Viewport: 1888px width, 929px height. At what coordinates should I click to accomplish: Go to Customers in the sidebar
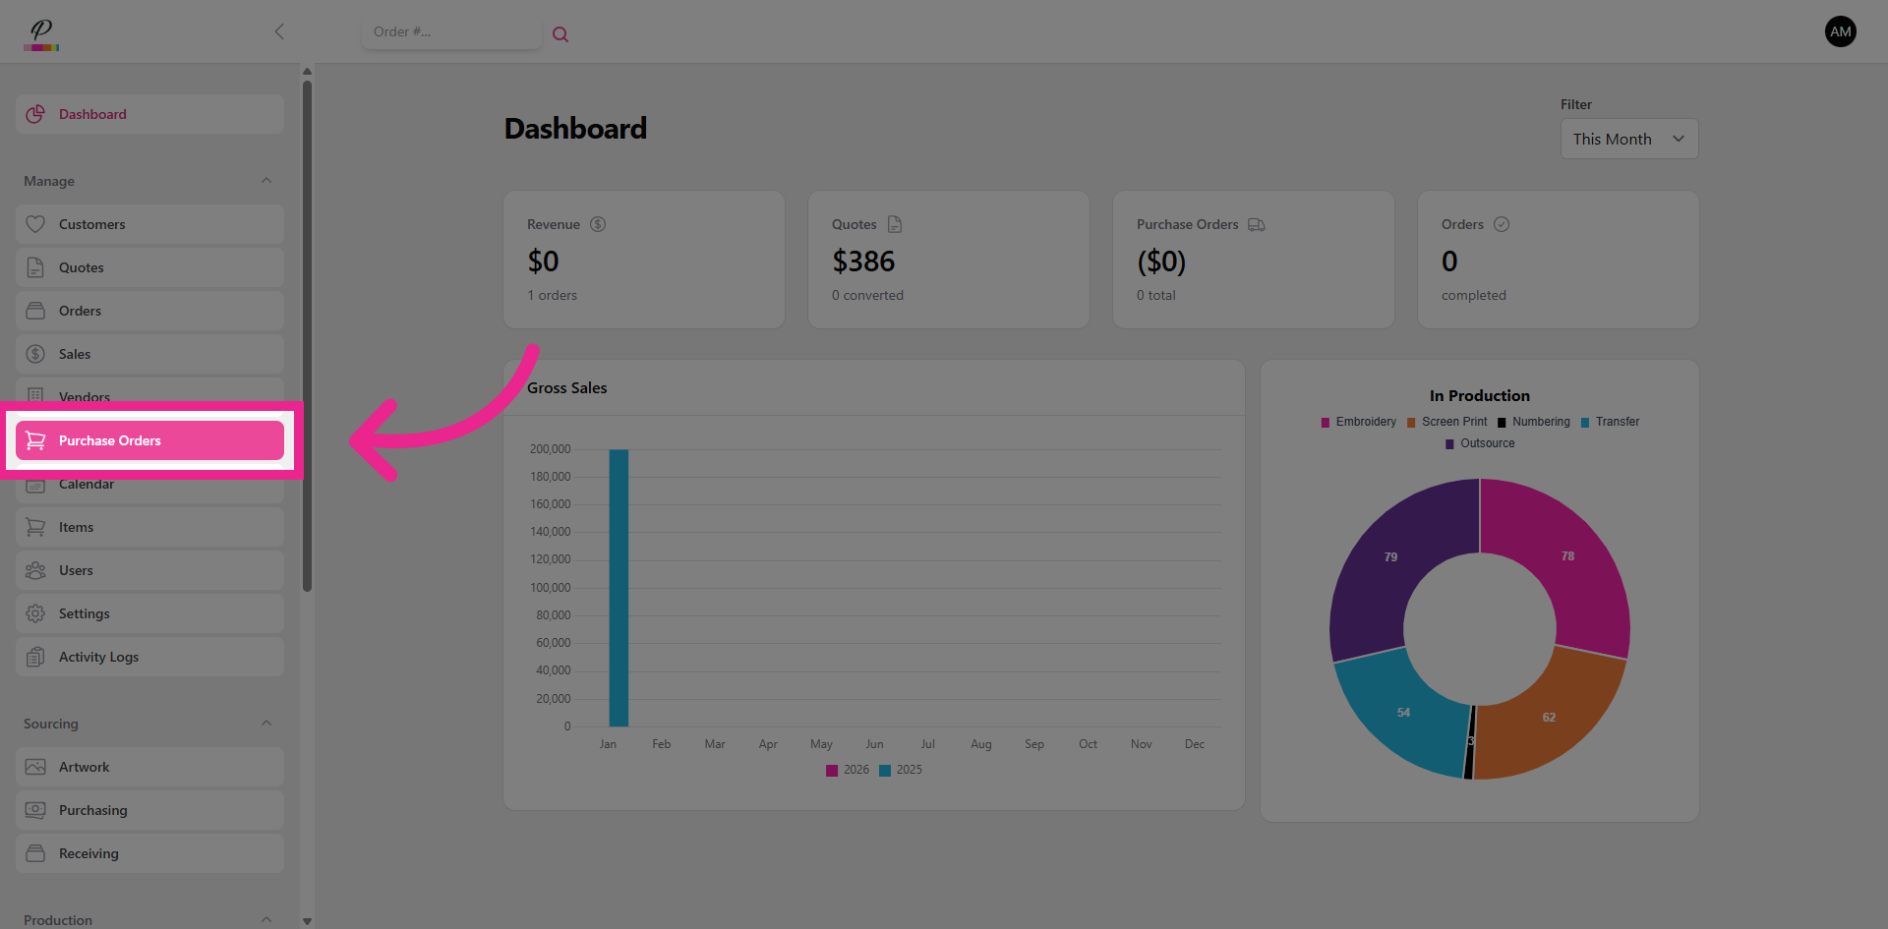point(149,224)
